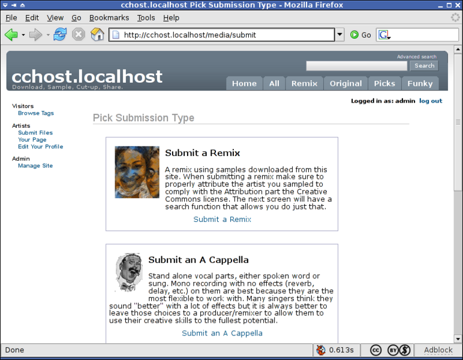Image resolution: width=463 pixels, height=360 pixels.
Task: Click the Firefox throbber activity icon
Action: (x=455, y=18)
